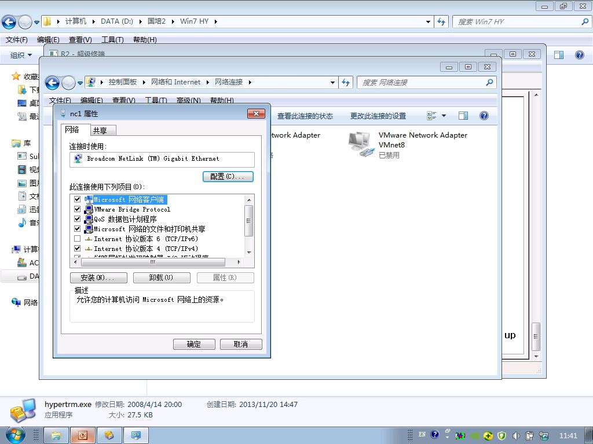Uncheck Internet 协议版本 4 (TCP/IPv4)

point(78,249)
